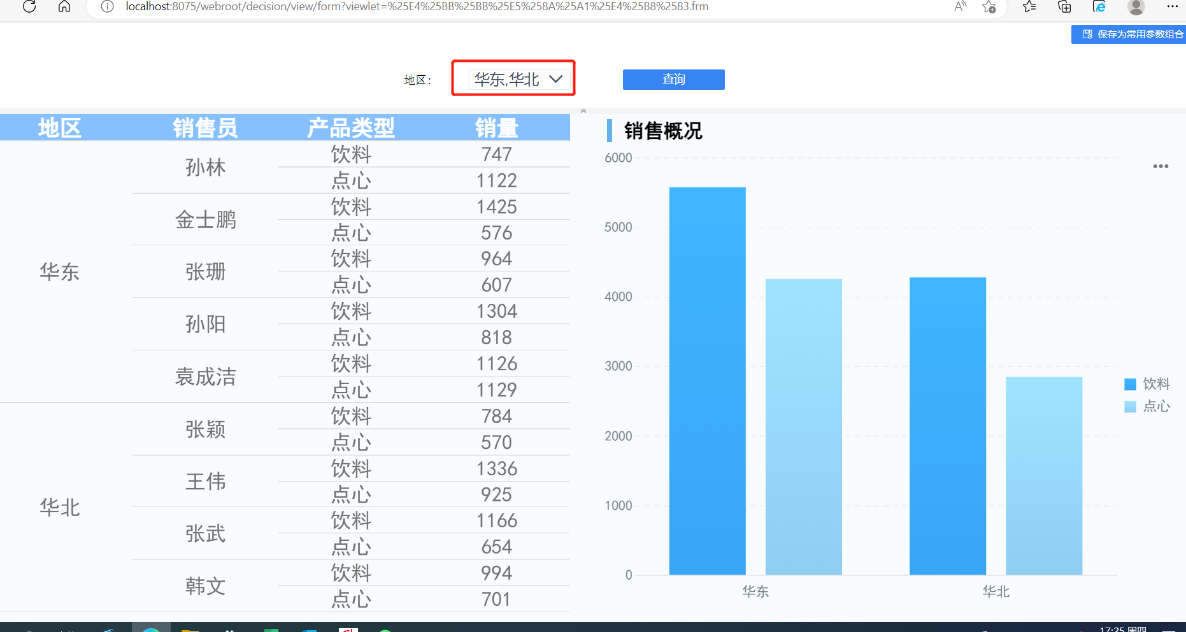Go to browser home page
This screenshot has height=632, width=1186.
tap(64, 7)
